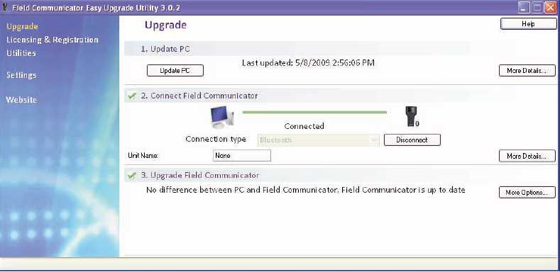Click the green connection progress bar
The width and height of the screenshot is (560, 272).
tap(314, 113)
